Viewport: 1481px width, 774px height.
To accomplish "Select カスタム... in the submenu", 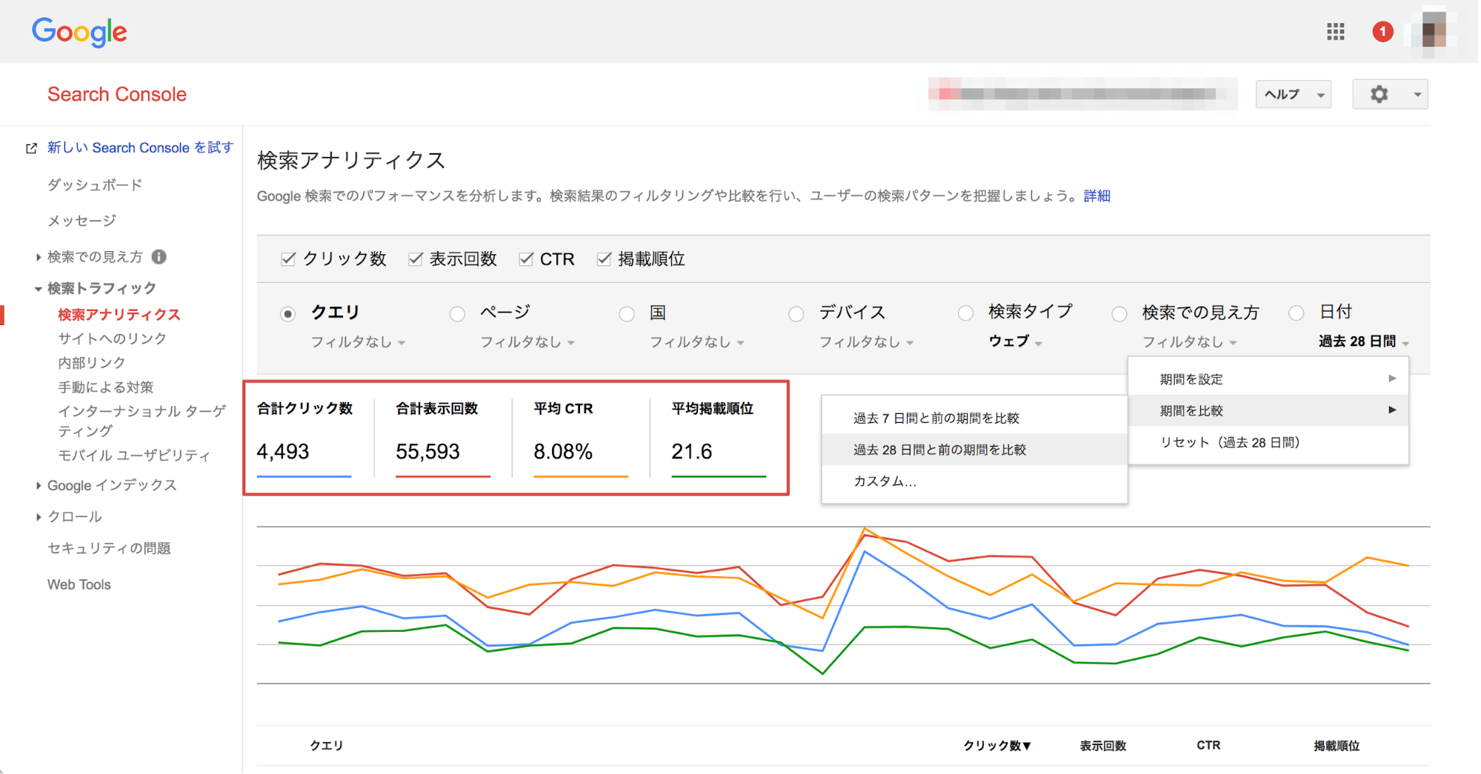I will [974, 481].
